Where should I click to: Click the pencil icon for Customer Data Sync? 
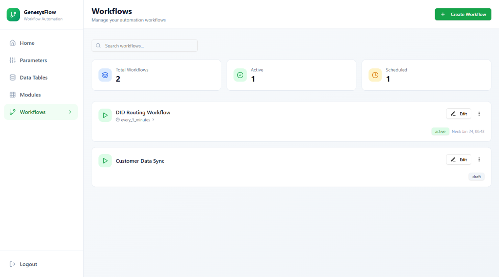[453, 159]
